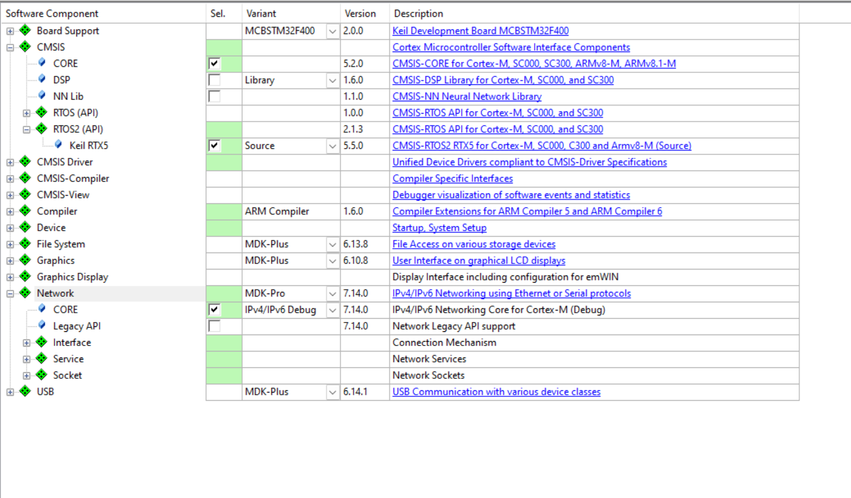
Task: Click the Device green diamond icon
Action: pyautogui.click(x=25, y=227)
